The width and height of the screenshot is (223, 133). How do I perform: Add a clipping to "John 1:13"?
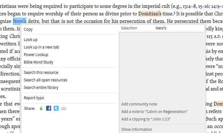tap(146, 119)
